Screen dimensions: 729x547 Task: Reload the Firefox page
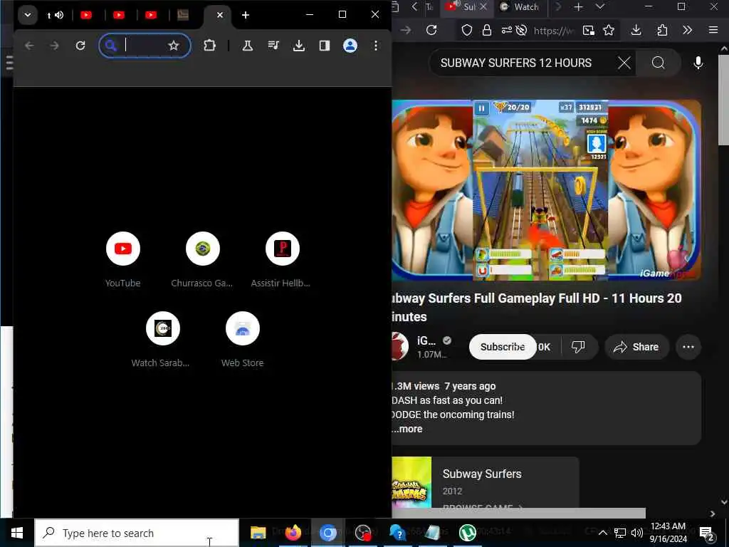click(x=431, y=30)
